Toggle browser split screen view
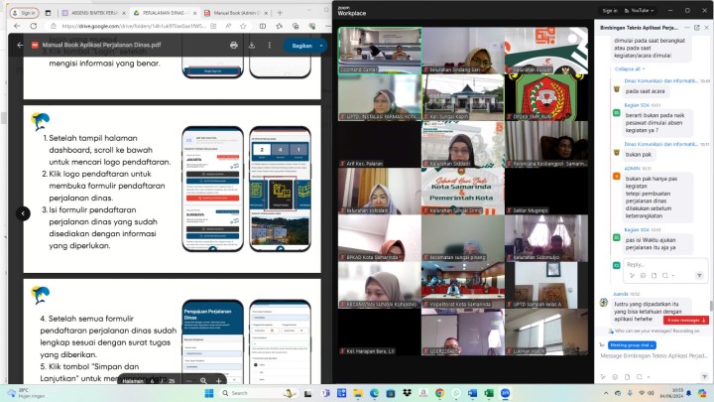The height and width of the screenshot is (402, 714). click(x=263, y=26)
